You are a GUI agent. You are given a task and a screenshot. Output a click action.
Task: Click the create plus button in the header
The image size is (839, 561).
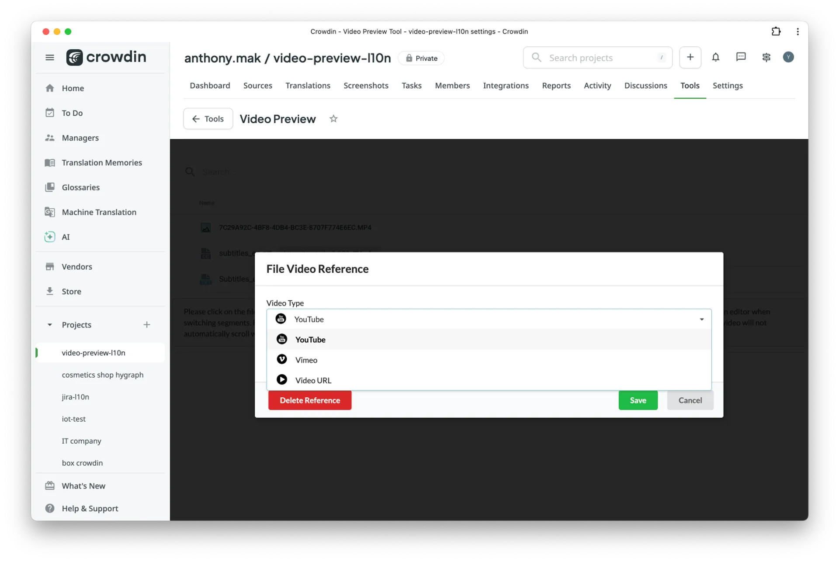coord(690,57)
